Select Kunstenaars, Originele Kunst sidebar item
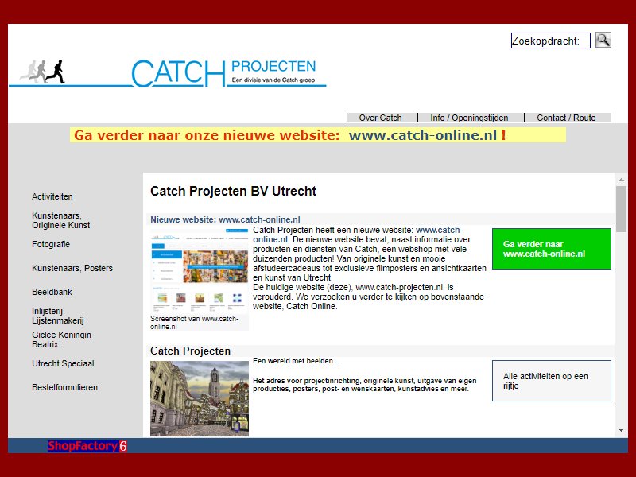The height and width of the screenshot is (477, 636). pyautogui.click(x=61, y=220)
